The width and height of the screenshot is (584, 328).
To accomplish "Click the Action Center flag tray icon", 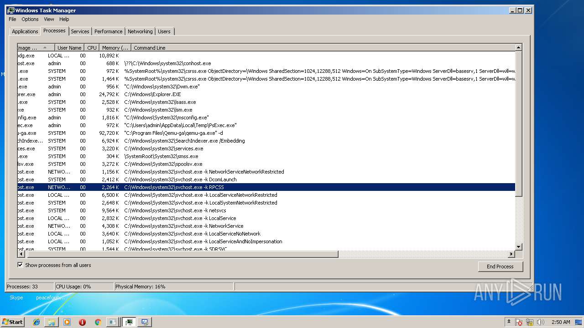I will pos(519,322).
